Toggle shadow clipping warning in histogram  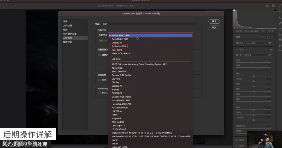[234, 10]
